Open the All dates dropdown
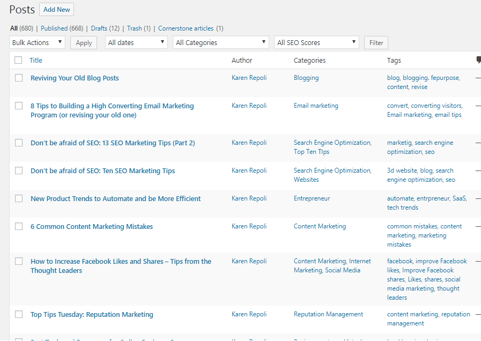This screenshot has width=481, height=341. (x=136, y=42)
